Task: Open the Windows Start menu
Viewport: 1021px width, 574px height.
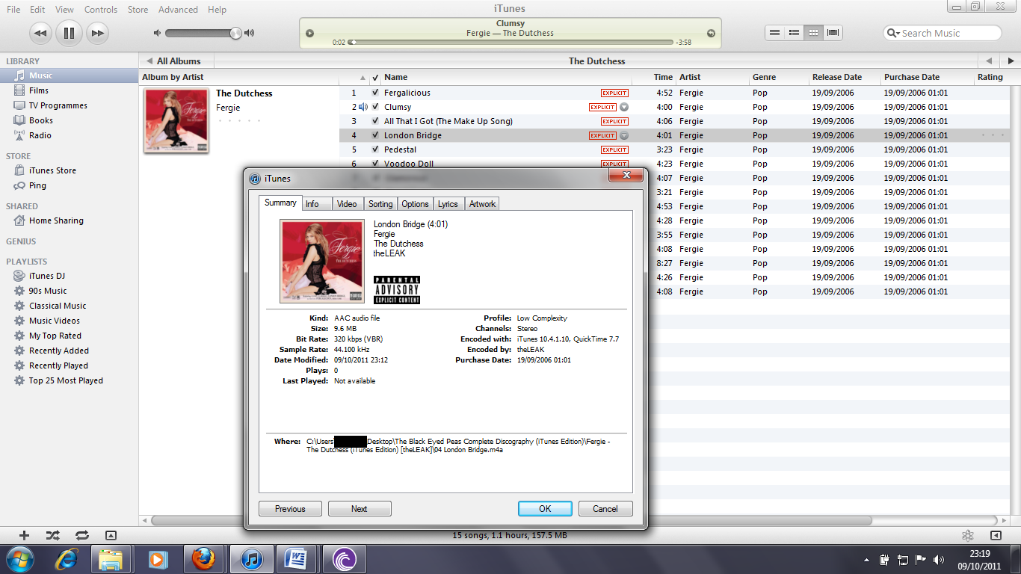Action: click(19, 558)
